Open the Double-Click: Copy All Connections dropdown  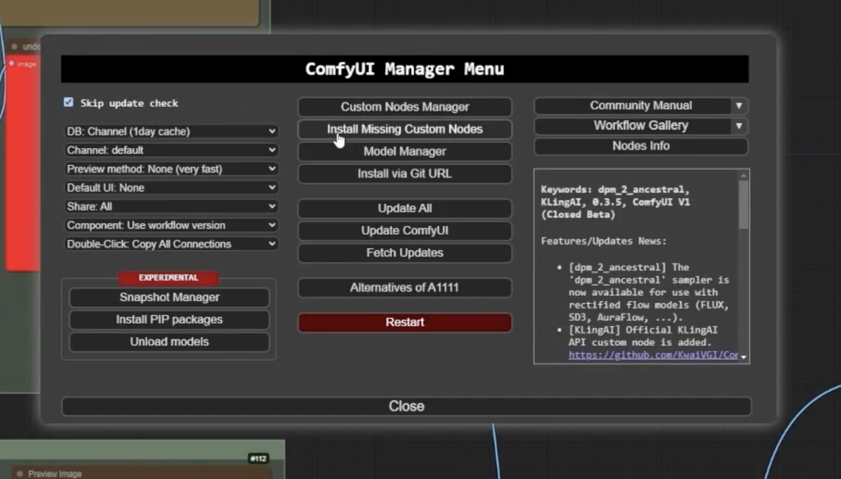pyautogui.click(x=171, y=244)
